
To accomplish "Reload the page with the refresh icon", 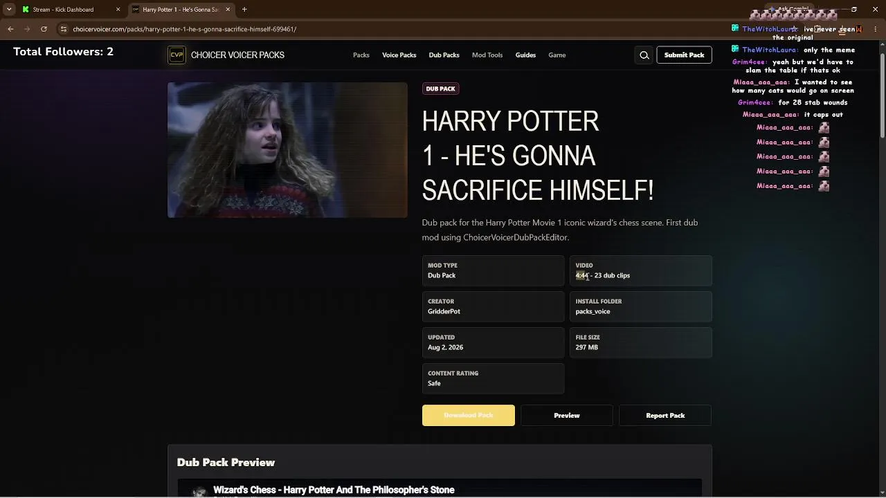I will coord(44,29).
